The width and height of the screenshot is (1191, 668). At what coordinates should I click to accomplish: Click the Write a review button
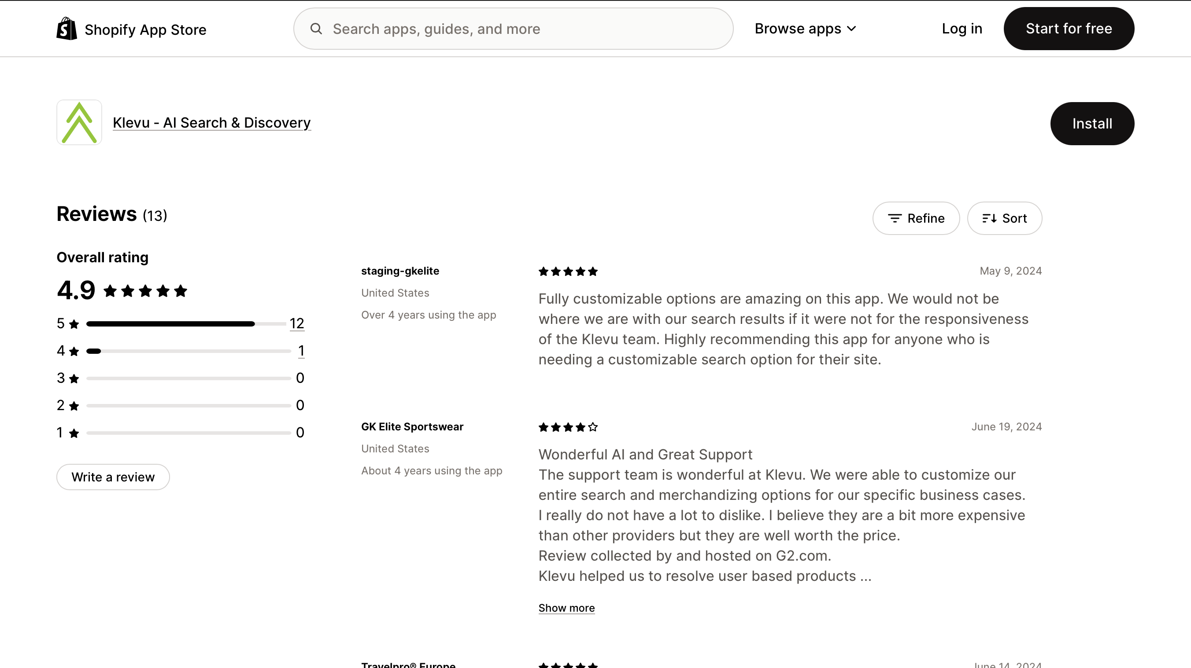(113, 477)
